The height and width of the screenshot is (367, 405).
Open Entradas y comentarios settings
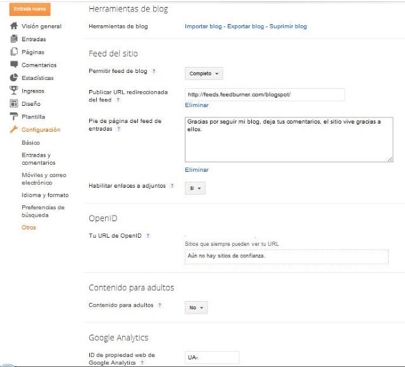pos(39,159)
